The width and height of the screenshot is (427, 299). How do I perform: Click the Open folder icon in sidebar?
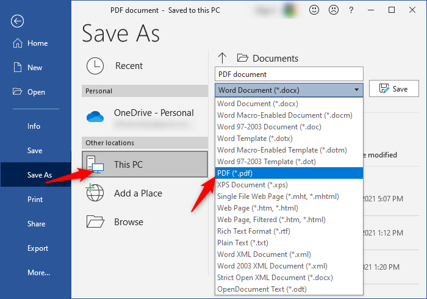click(x=17, y=92)
